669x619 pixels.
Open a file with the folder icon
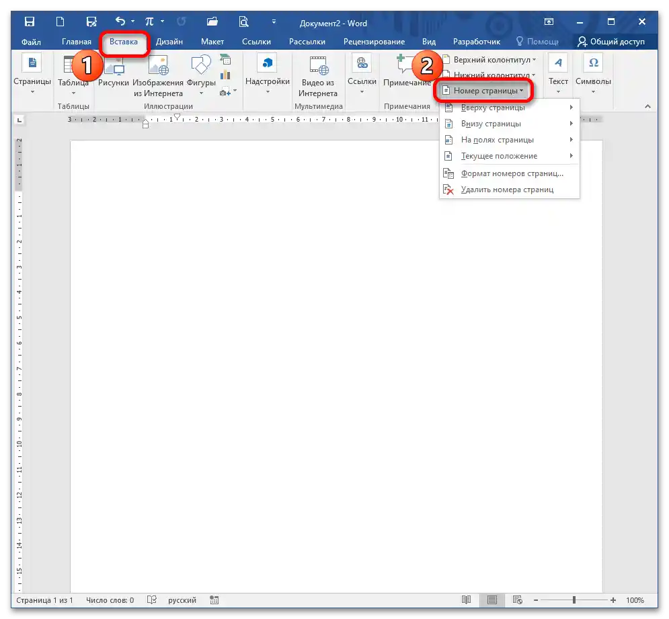coord(212,22)
